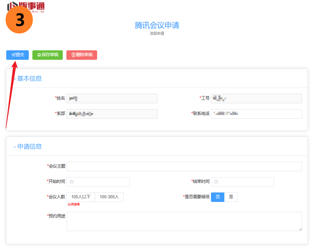Click the red 删除草稿 button
This screenshot has width=311, height=248.
[82, 55]
